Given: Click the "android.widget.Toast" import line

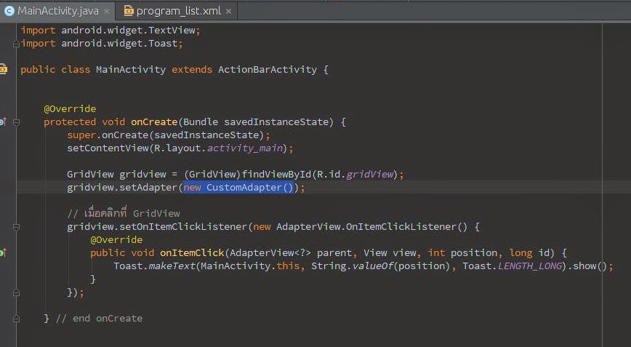Looking at the screenshot, I should coord(102,44).
